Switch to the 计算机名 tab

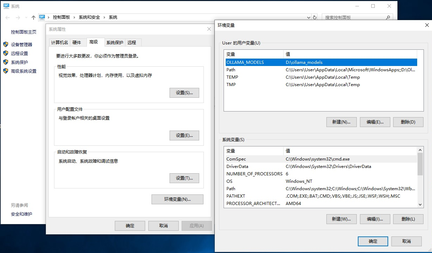[x=59, y=42]
